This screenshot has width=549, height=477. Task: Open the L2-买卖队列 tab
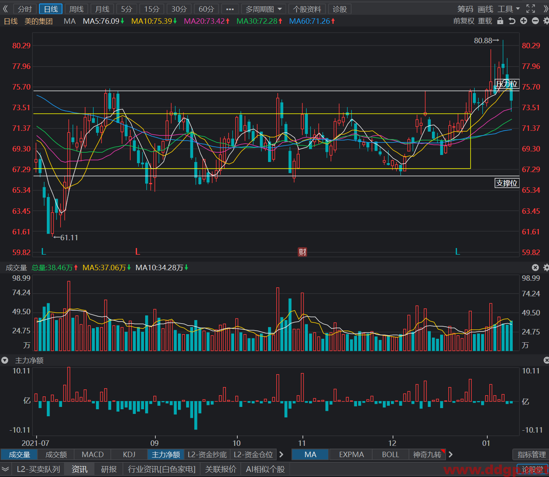coord(38,469)
